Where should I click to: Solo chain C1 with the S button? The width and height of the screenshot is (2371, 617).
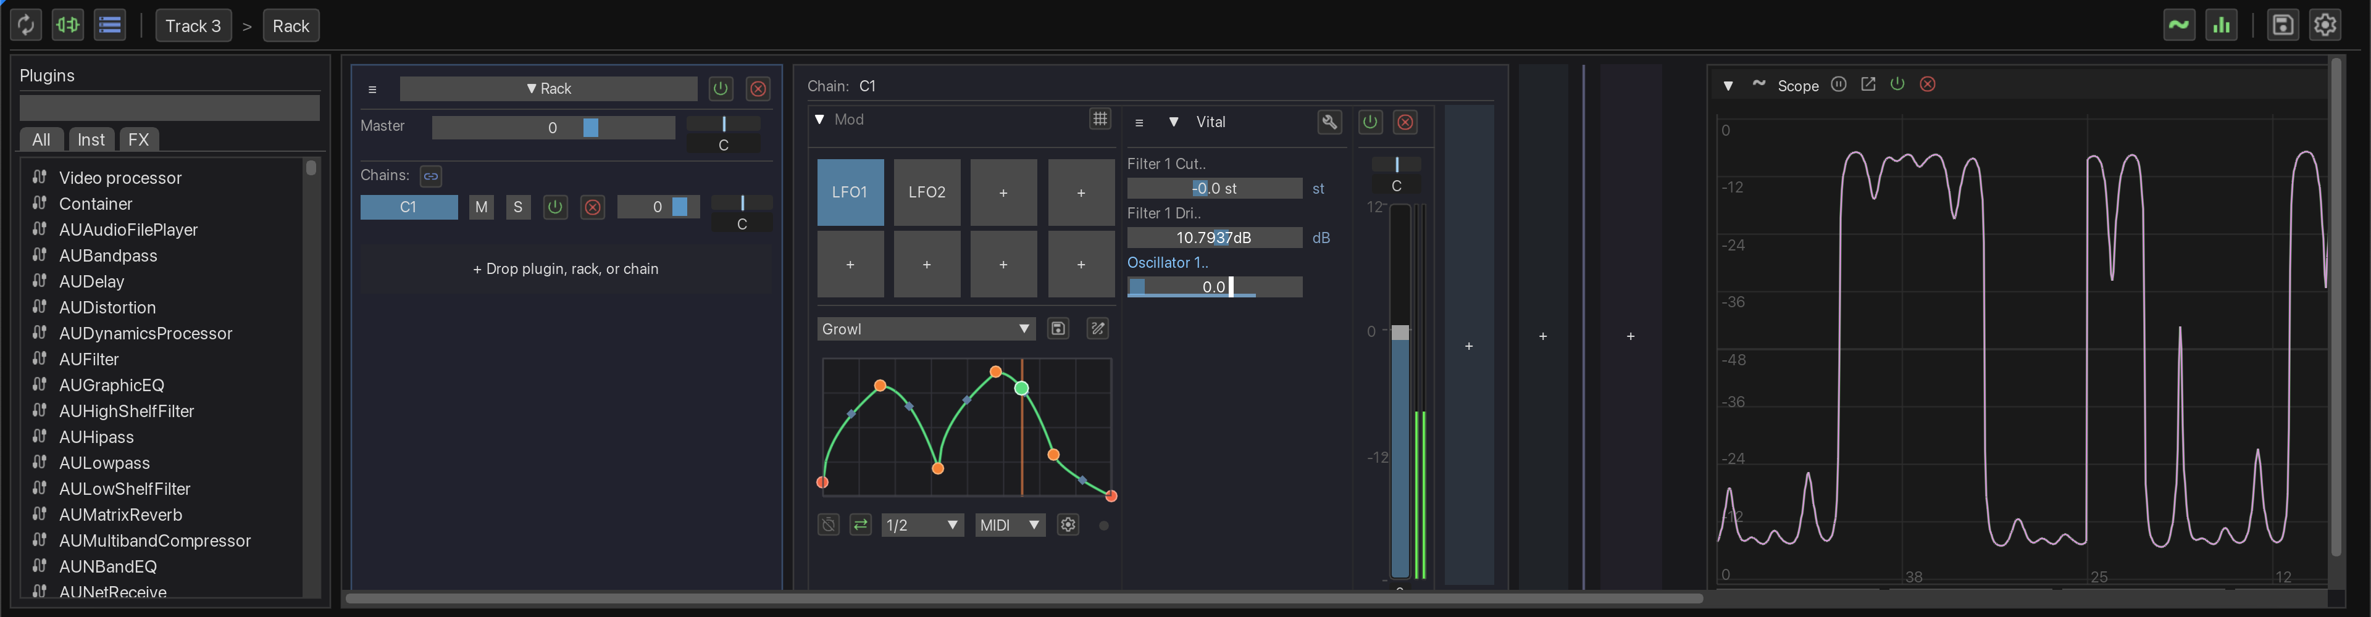pos(518,207)
